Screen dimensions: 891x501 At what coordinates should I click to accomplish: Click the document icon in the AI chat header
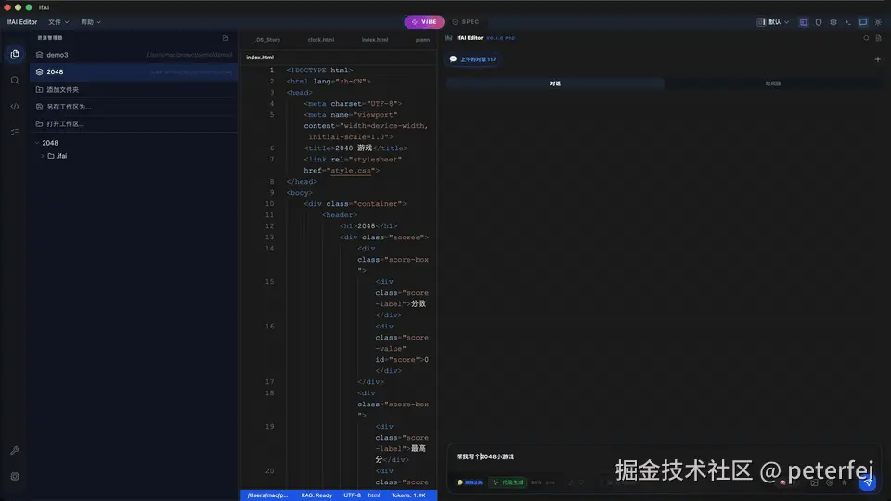[879, 38]
